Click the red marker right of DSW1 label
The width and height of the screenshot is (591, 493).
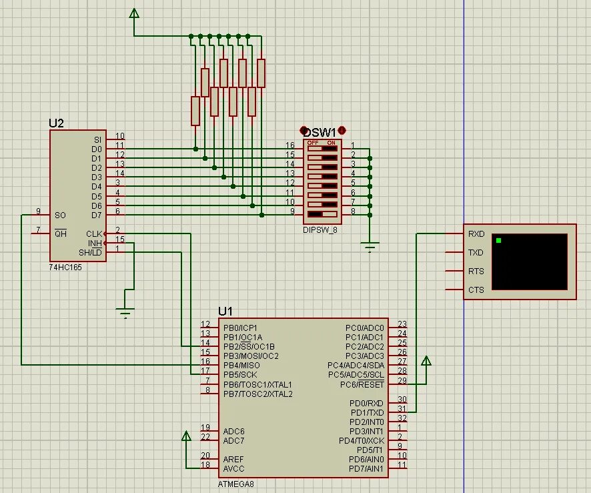coord(342,130)
